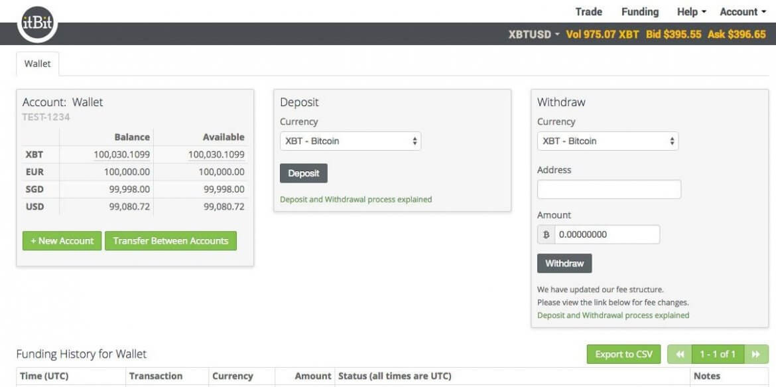Viewport: 776px width, 387px height.
Task: Open the Withdraw currency selector
Action: click(x=608, y=141)
